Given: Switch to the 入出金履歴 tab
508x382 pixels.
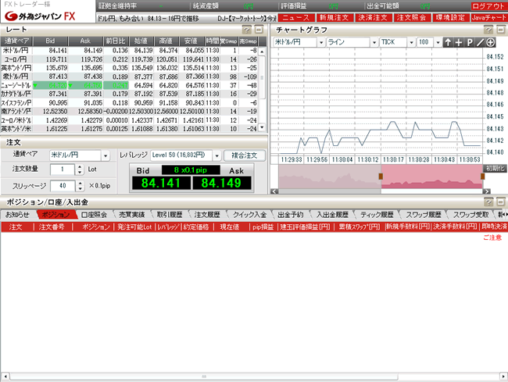Looking at the screenshot, I should click(332, 214).
